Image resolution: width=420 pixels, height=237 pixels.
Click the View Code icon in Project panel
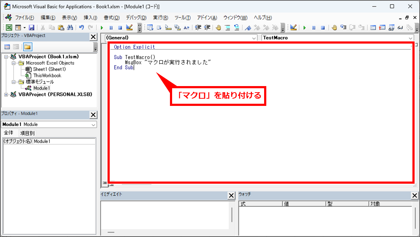coord(7,47)
